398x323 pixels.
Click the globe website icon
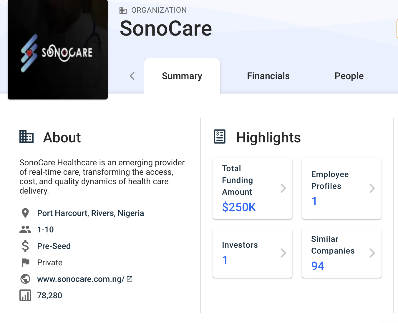25,279
